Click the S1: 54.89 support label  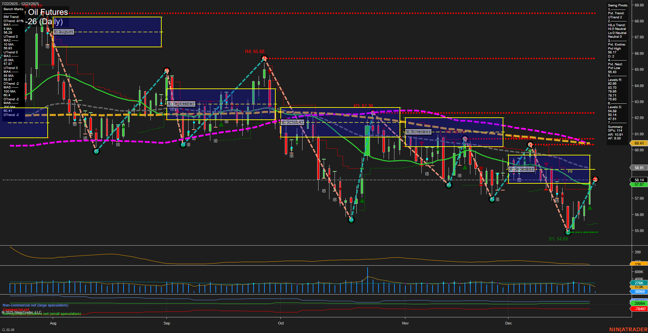point(559,239)
